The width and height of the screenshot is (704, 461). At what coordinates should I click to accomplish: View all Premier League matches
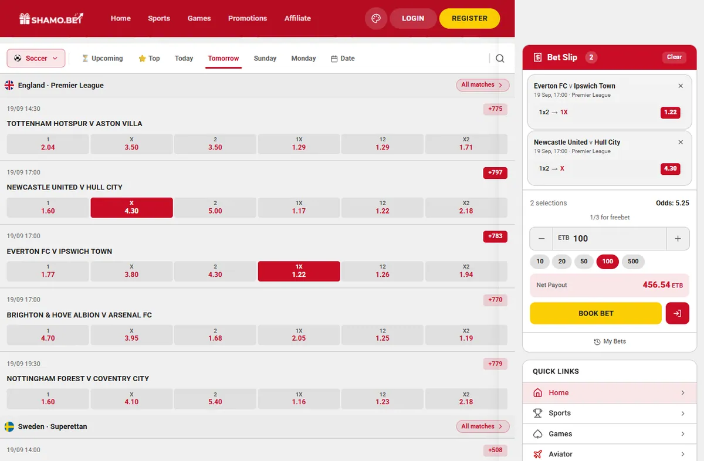(x=482, y=85)
